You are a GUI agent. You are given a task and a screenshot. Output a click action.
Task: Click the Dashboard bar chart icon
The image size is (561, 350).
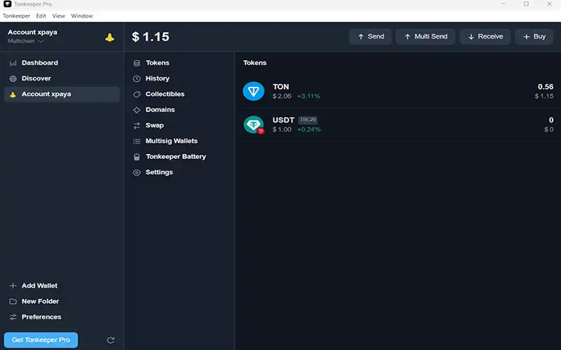(13, 63)
